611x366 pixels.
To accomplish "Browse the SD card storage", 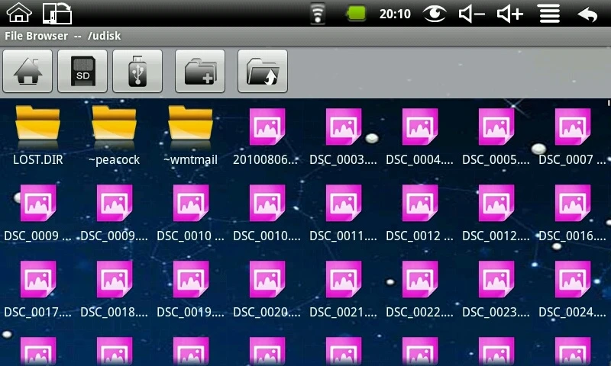I will (x=82, y=71).
